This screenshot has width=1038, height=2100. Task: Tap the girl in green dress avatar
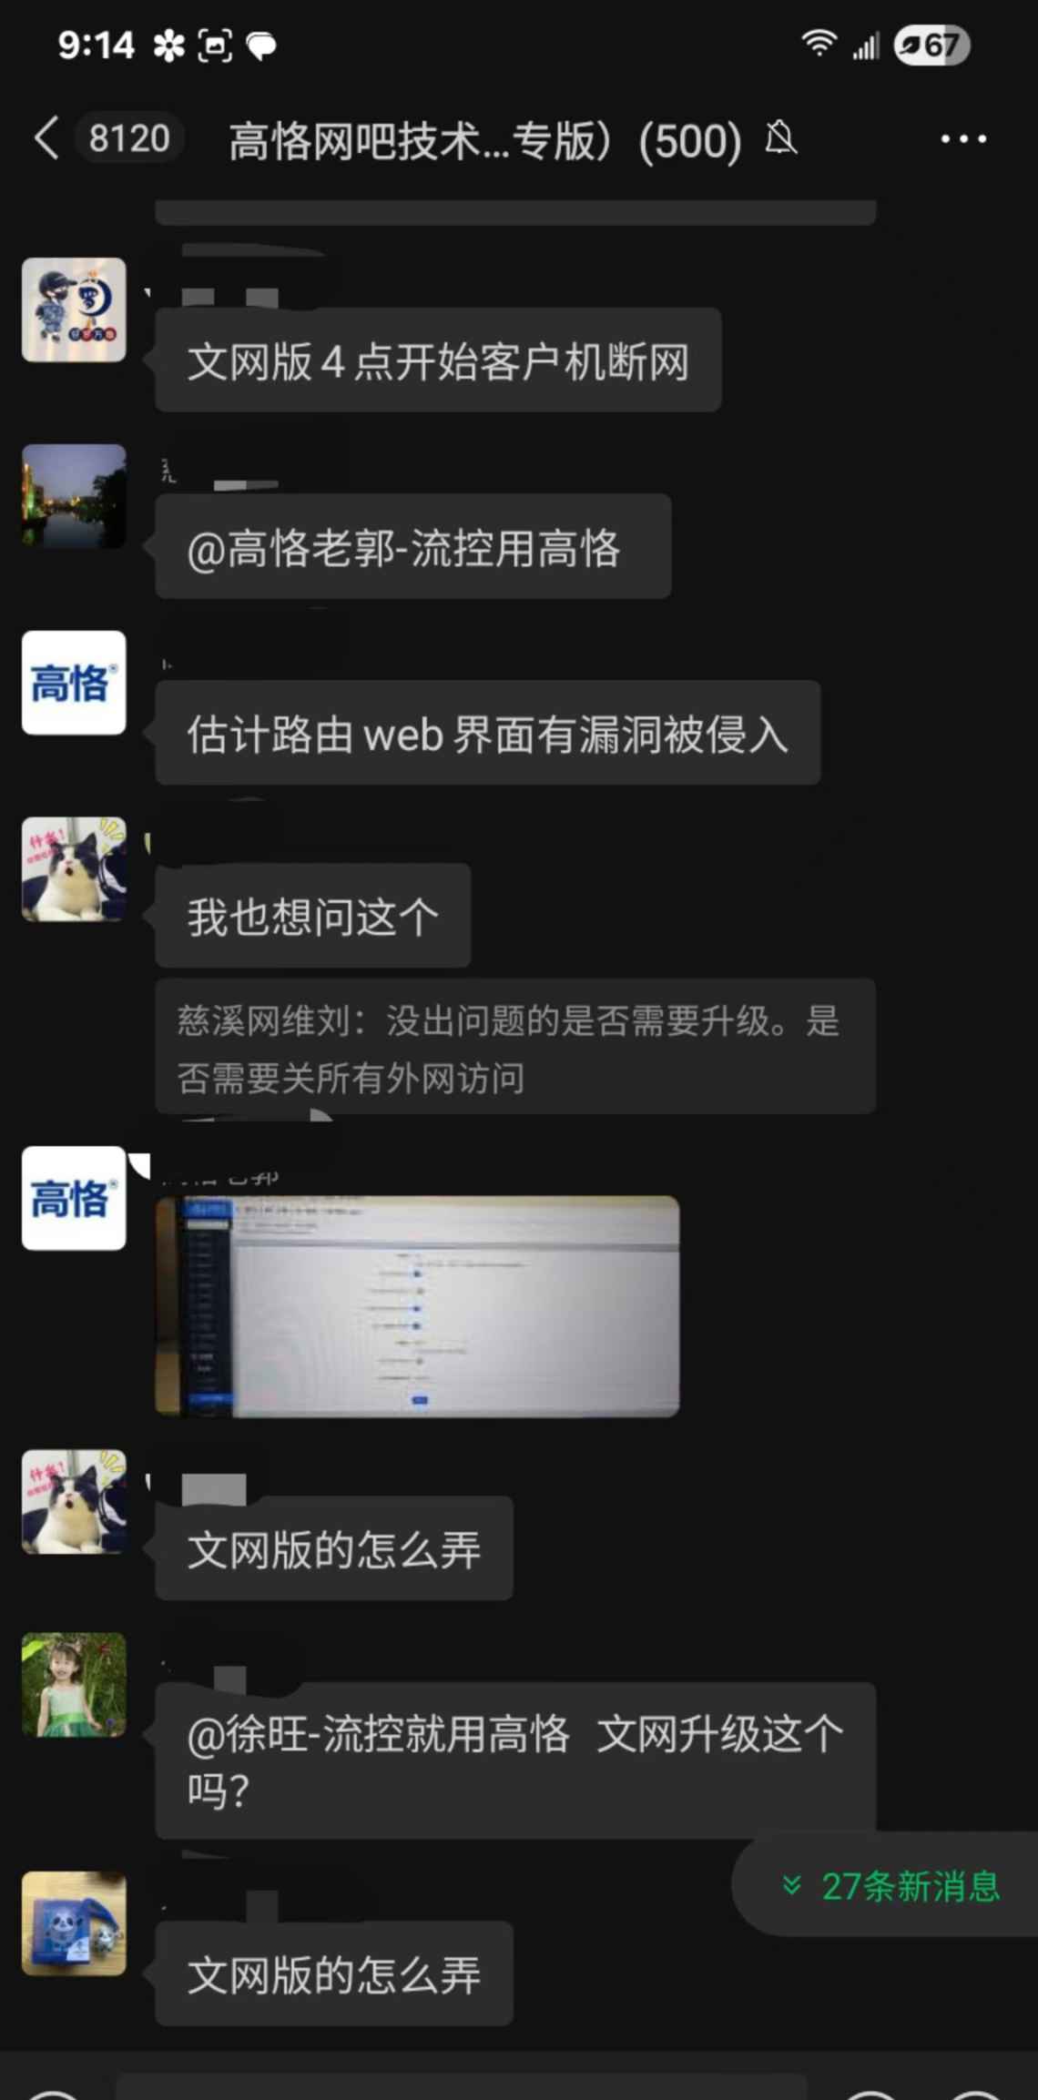(74, 1684)
